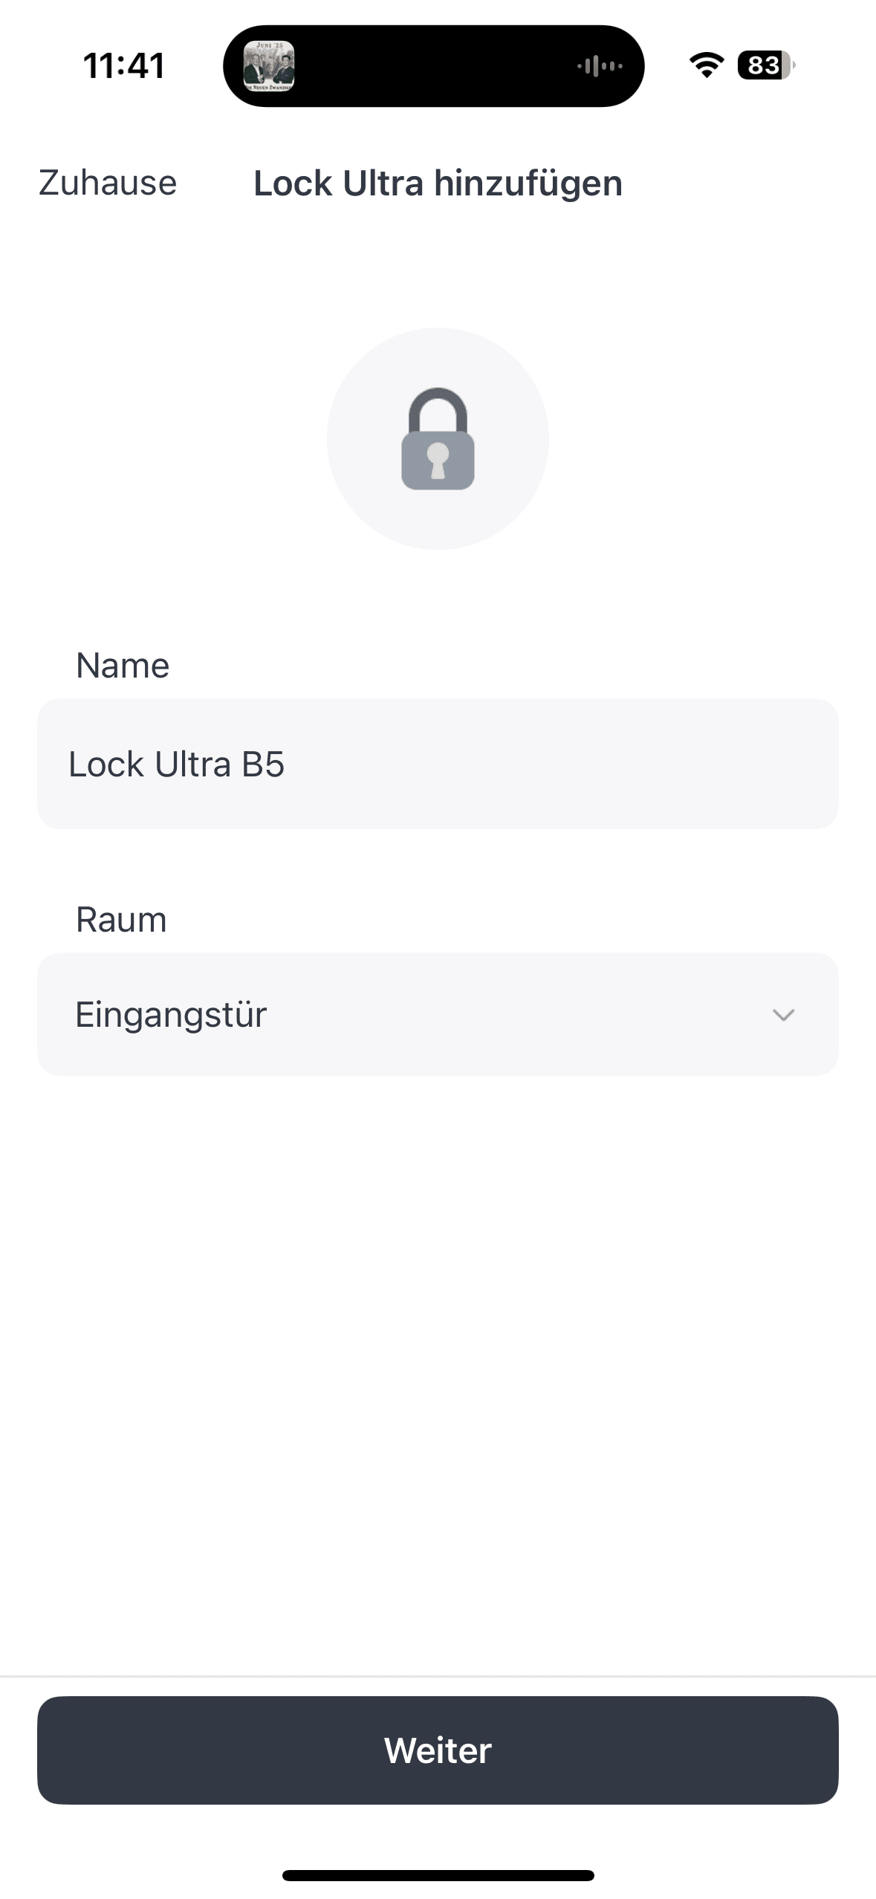The width and height of the screenshot is (876, 1899).
Task: Tap the padlock device icon
Action: pyautogui.click(x=438, y=438)
